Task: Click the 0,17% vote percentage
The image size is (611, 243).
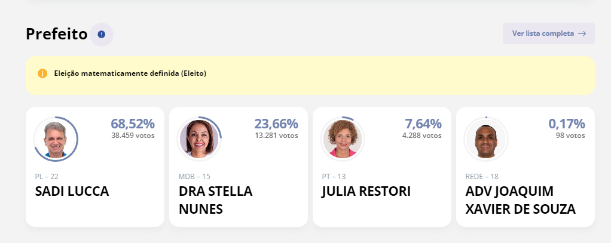Action: [x=566, y=124]
